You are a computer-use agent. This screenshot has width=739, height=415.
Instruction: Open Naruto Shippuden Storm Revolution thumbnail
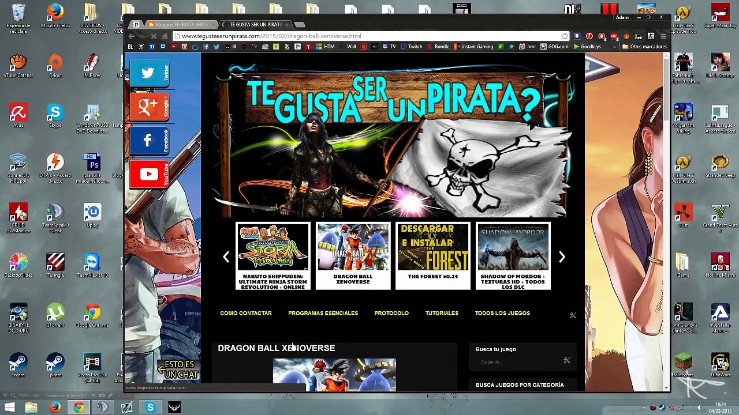(273, 256)
